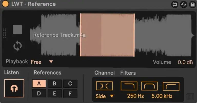This screenshot has width=197, height=103.
Task: Click the Volume 0.0 dB value
Action: (x=185, y=62)
